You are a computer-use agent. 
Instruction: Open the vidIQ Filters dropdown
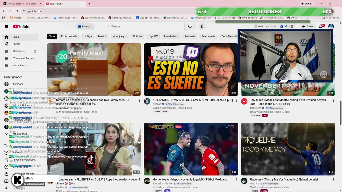[85, 26]
